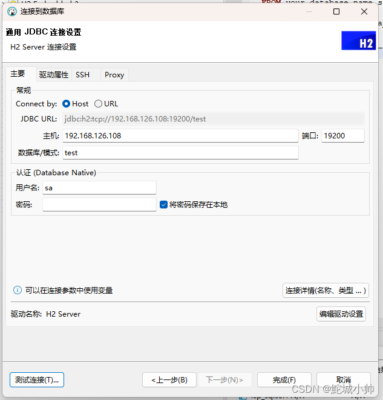
Task: Click the 主机 host input field
Action: [180, 136]
